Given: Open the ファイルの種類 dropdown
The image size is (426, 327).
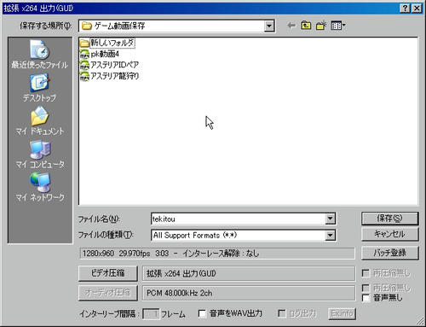Looking at the screenshot, I should pyautogui.click(x=330, y=236).
